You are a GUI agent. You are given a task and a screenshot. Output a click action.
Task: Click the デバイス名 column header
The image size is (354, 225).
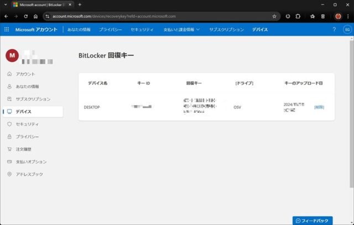98,83
